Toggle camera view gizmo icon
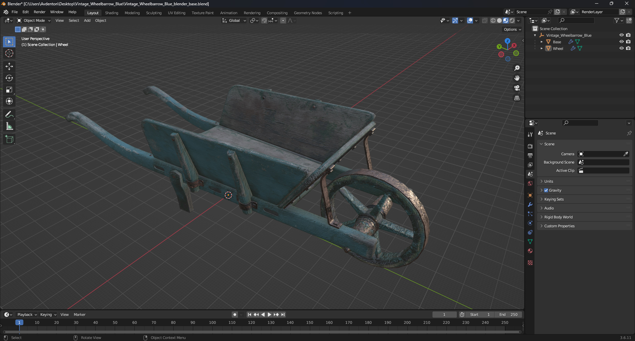The image size is (635, 341). [517, 88]
